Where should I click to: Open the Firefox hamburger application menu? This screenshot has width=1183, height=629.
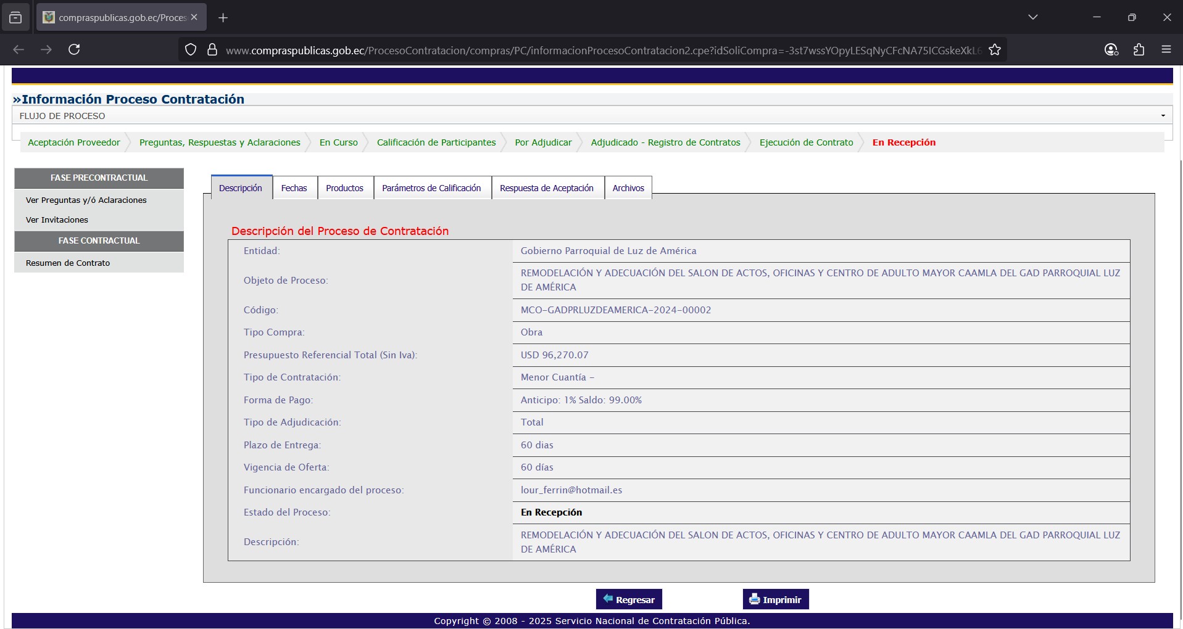click(x=1166, y=50)
